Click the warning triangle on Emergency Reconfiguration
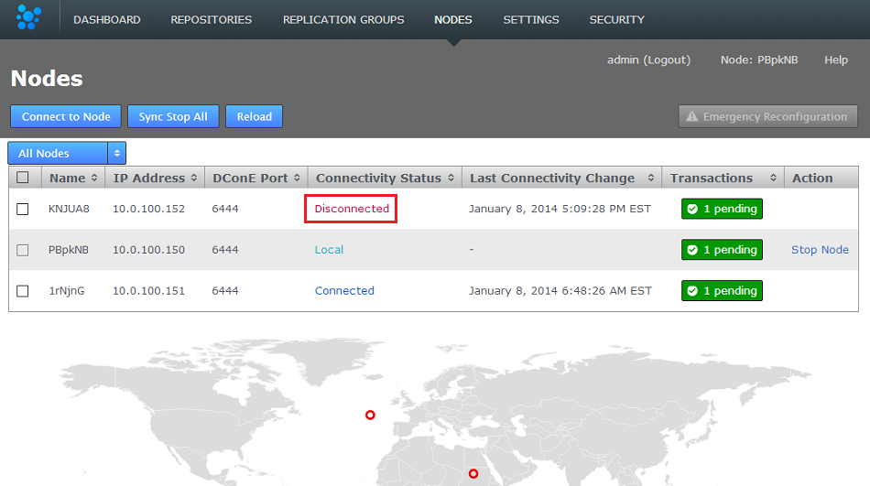This screenshot has width=870, height=486. point(692,116)
